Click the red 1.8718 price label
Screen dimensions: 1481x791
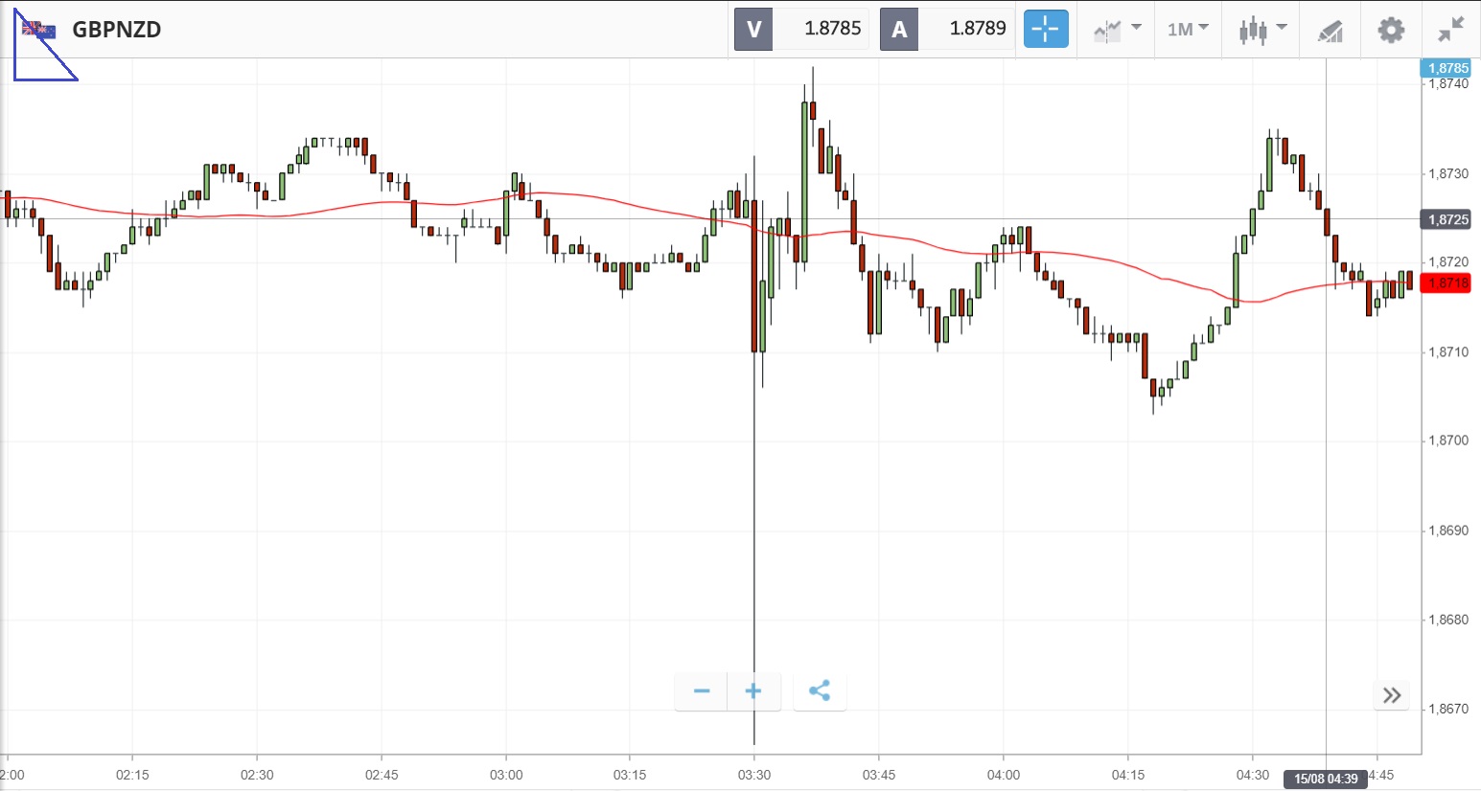1447,283
